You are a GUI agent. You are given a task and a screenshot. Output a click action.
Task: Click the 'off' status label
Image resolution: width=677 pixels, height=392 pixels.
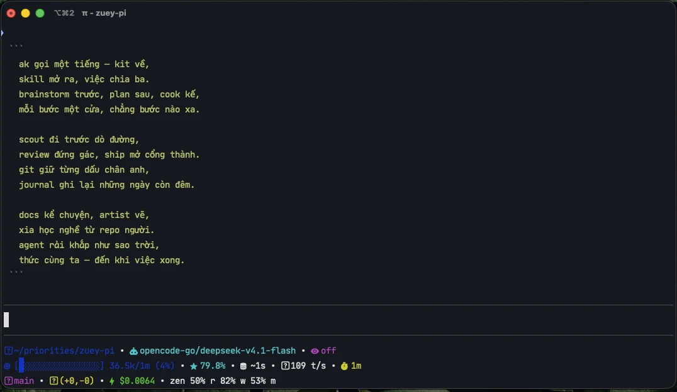tap(328, 351)
